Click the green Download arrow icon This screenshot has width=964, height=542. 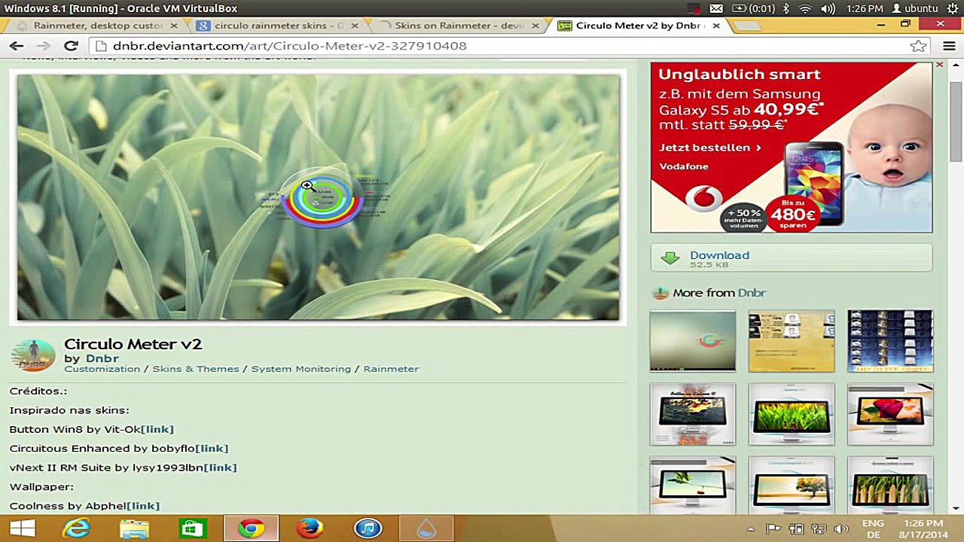(x=670, y=257)
